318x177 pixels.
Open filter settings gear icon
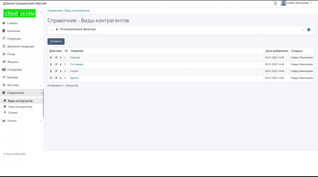coord(309,30)
